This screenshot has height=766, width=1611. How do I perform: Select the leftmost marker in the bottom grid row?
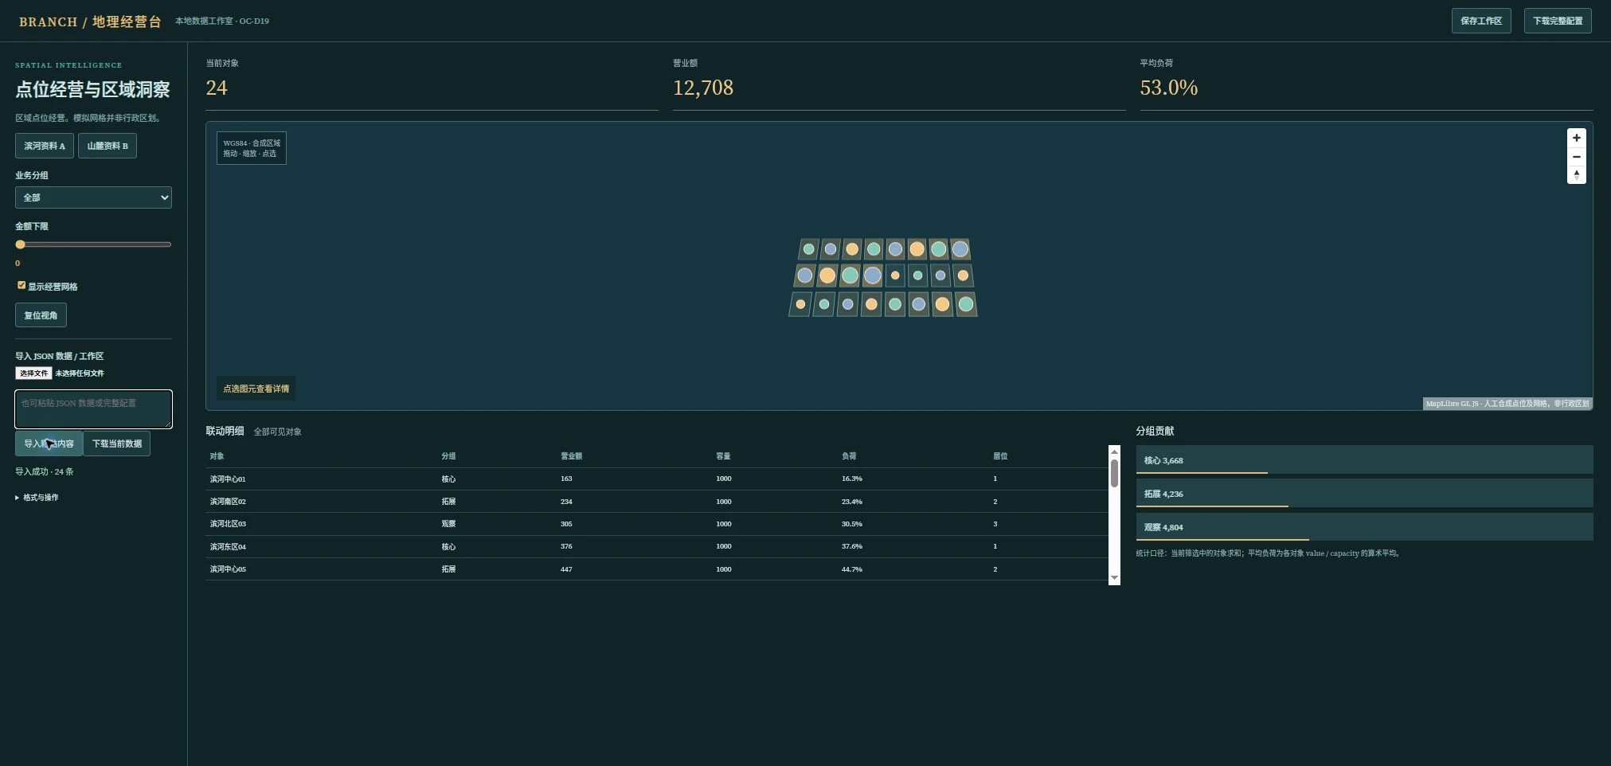(x=800, y=304)
